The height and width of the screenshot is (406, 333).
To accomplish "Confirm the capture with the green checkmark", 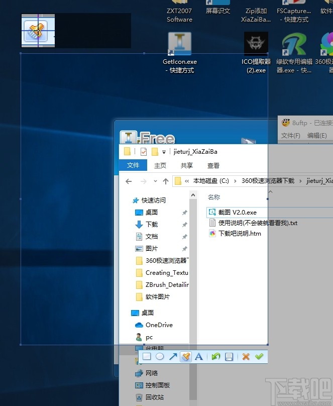I will click(259, 357).
